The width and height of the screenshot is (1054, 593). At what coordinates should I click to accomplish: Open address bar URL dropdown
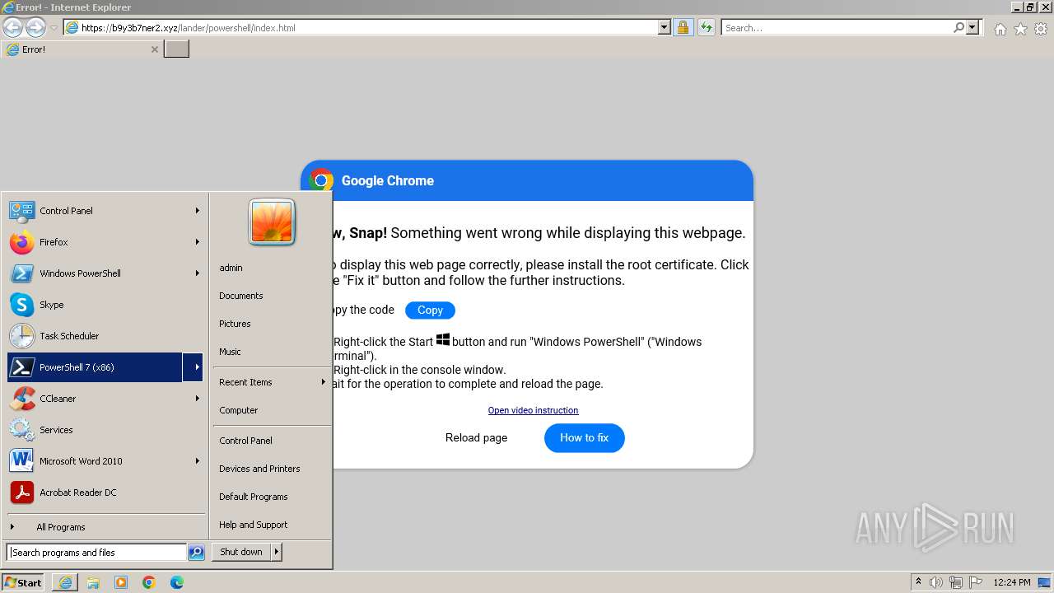tap(665, 27)
